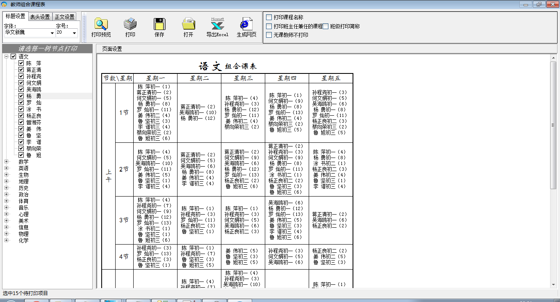Click the 打开 open file icon

[x=188, y=25]
